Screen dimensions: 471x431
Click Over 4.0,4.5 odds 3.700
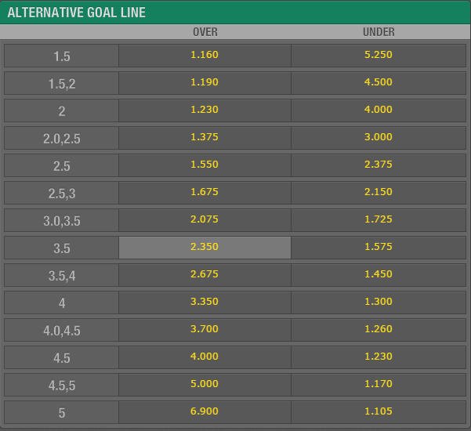point(205,330)
